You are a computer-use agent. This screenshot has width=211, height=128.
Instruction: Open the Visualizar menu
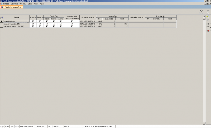tap(23, 4)
